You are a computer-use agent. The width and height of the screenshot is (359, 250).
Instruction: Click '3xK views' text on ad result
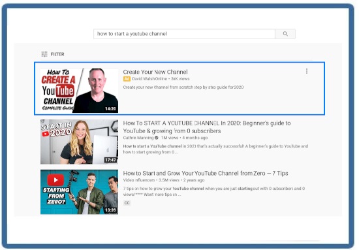click(180, 79)
